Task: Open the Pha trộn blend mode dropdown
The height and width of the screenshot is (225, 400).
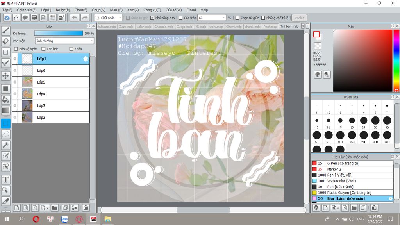Action: pos(64,41)
